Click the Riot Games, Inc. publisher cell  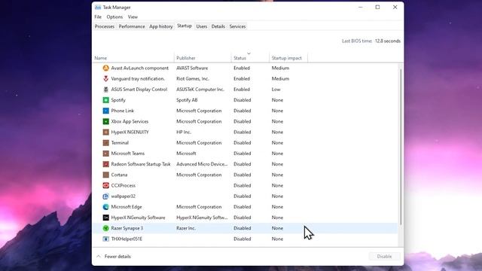click(x=193, y=78)
